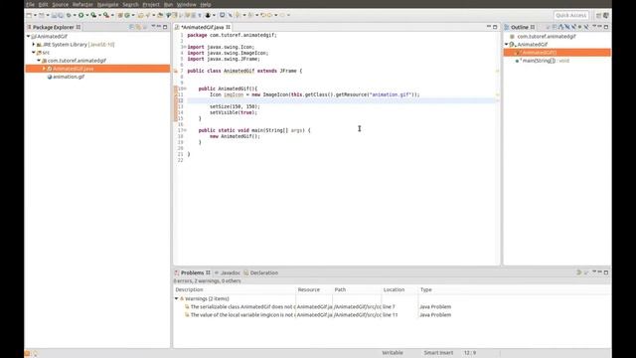Click the Package Explorer view tab icon

[x=29, y=27]
